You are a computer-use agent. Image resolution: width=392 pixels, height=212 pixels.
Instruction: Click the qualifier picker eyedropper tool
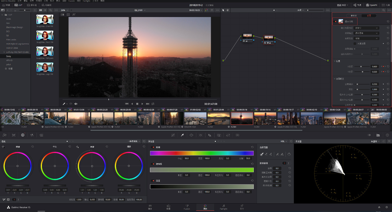(x=262, y=154)
